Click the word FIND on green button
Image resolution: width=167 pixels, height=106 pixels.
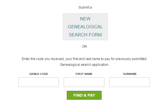[x=78, y=95]
